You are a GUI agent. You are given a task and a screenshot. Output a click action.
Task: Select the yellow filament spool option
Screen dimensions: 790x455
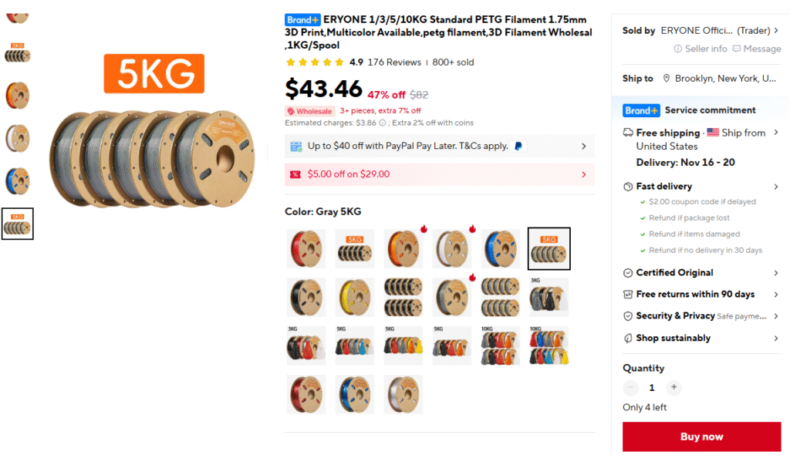355,297
